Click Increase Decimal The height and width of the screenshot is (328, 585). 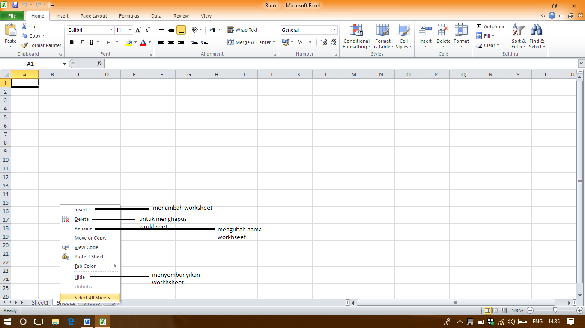322,42
